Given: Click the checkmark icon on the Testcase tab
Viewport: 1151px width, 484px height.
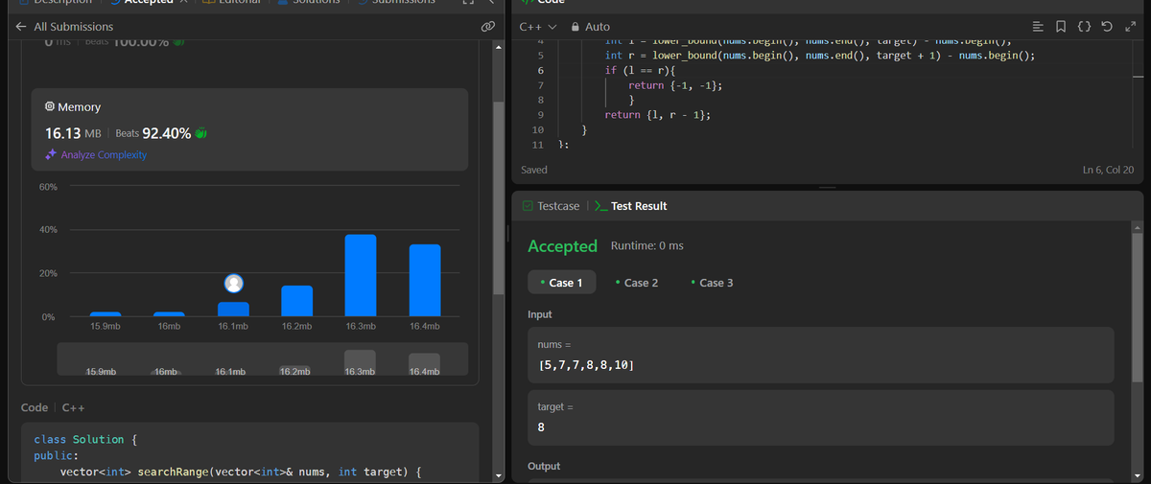Looking at the screenshot, I should (x=528, y=206).
